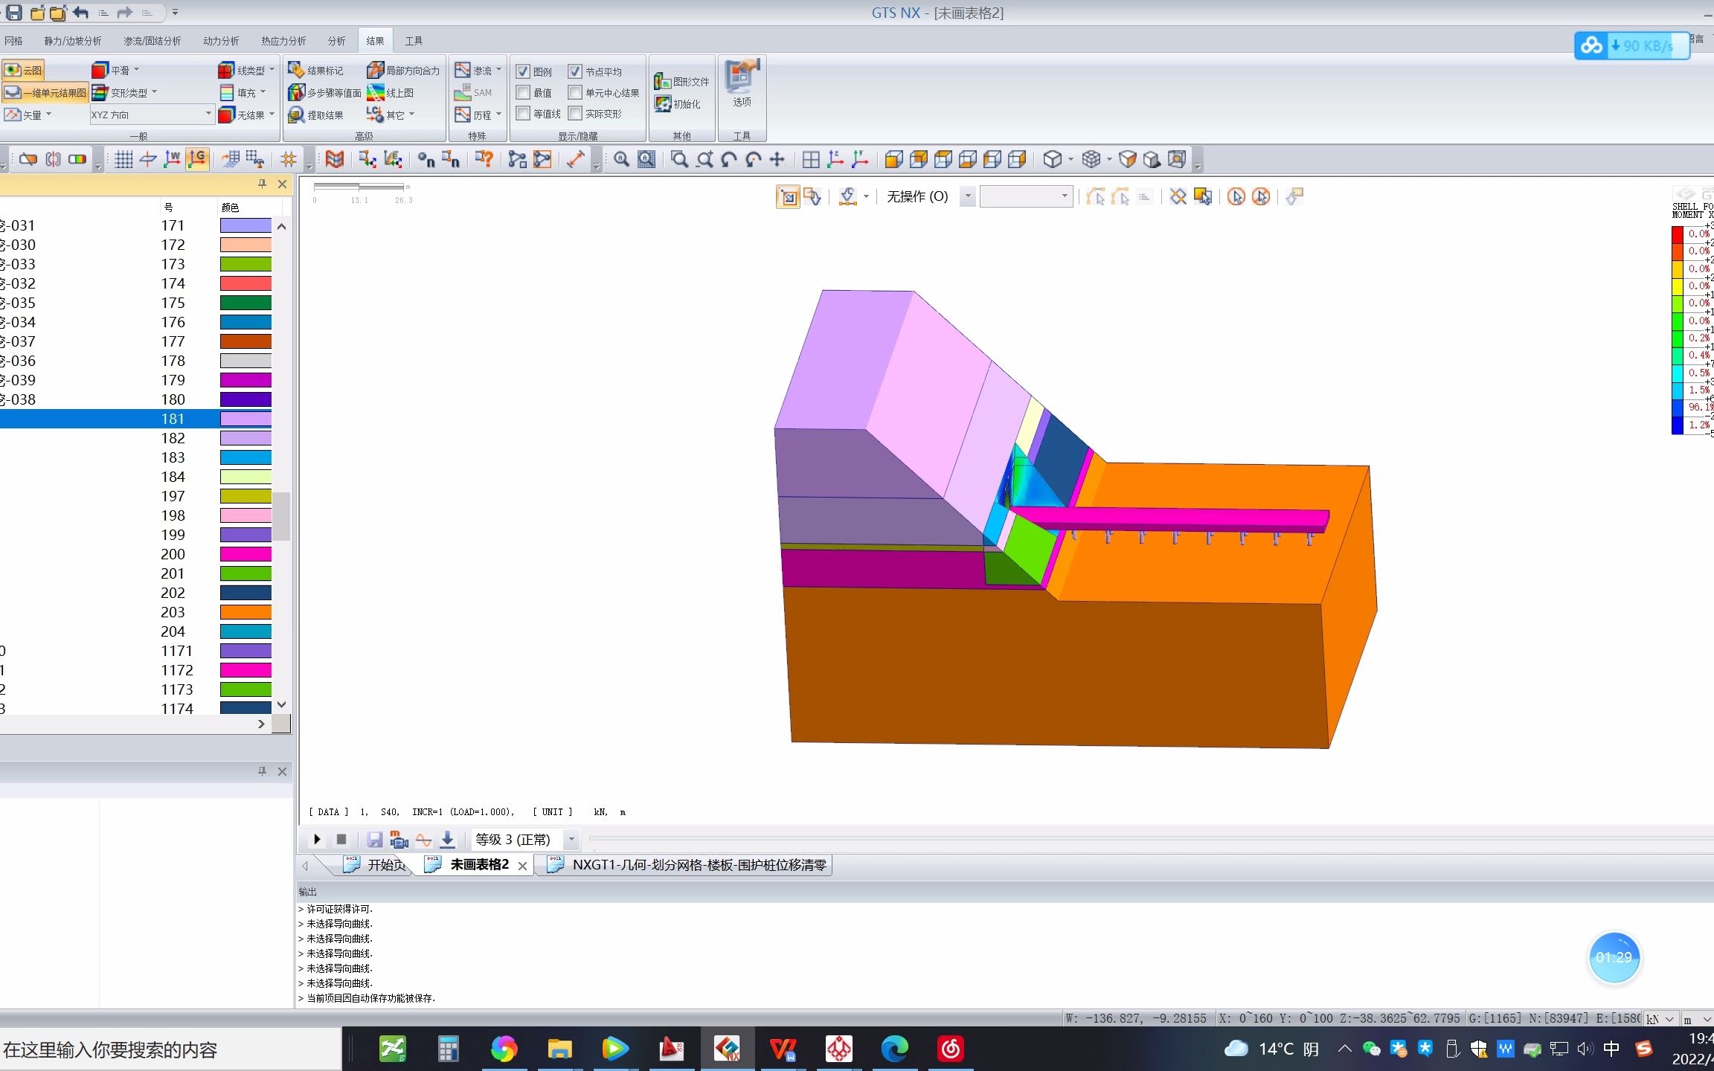The width and height of the screenshot is (1714, 1071).
Task: Click the download arrow in animation bar
Action: tap(447, 840)
